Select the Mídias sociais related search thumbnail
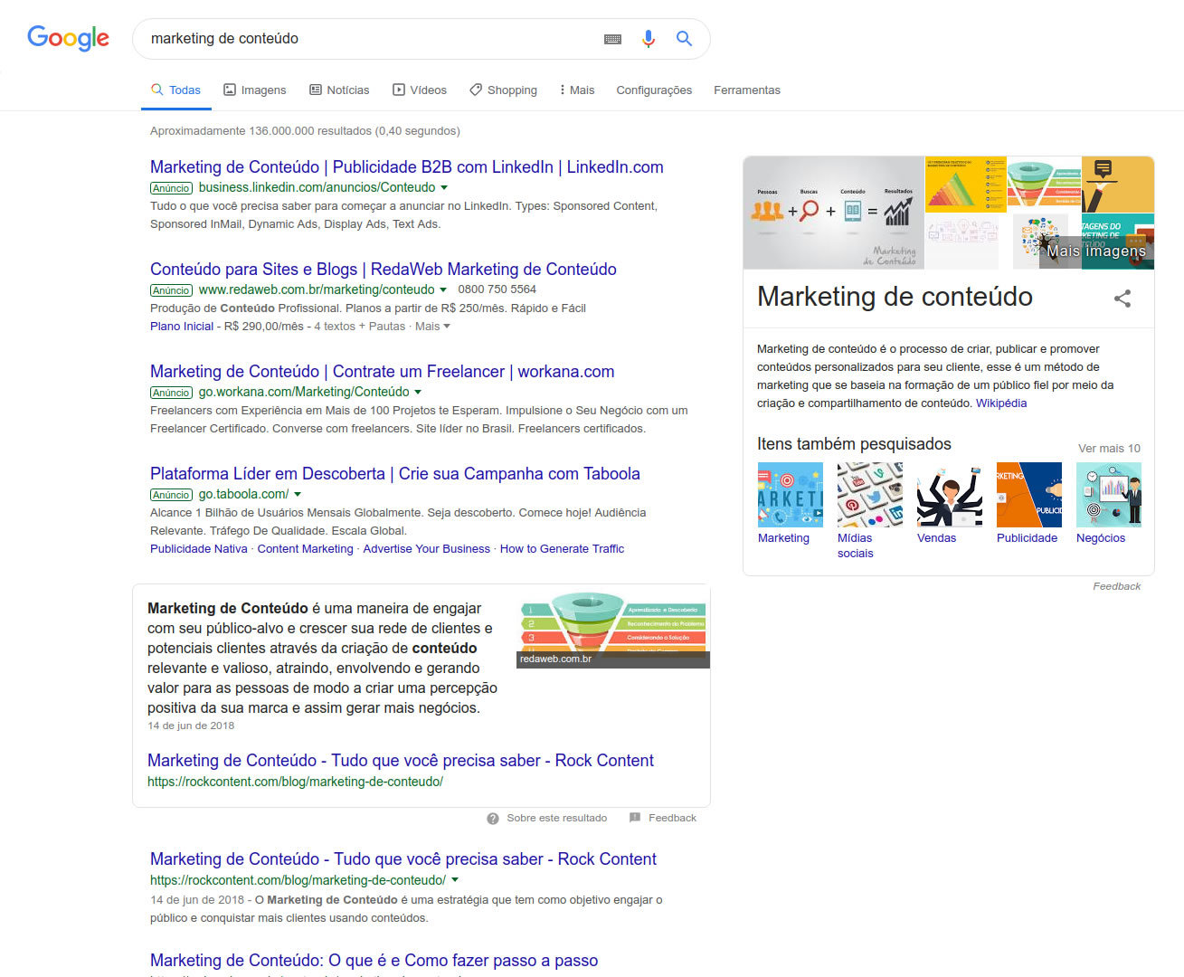Image resolution: width=1184 pixels, height=977 pixels. click(870, 495)
